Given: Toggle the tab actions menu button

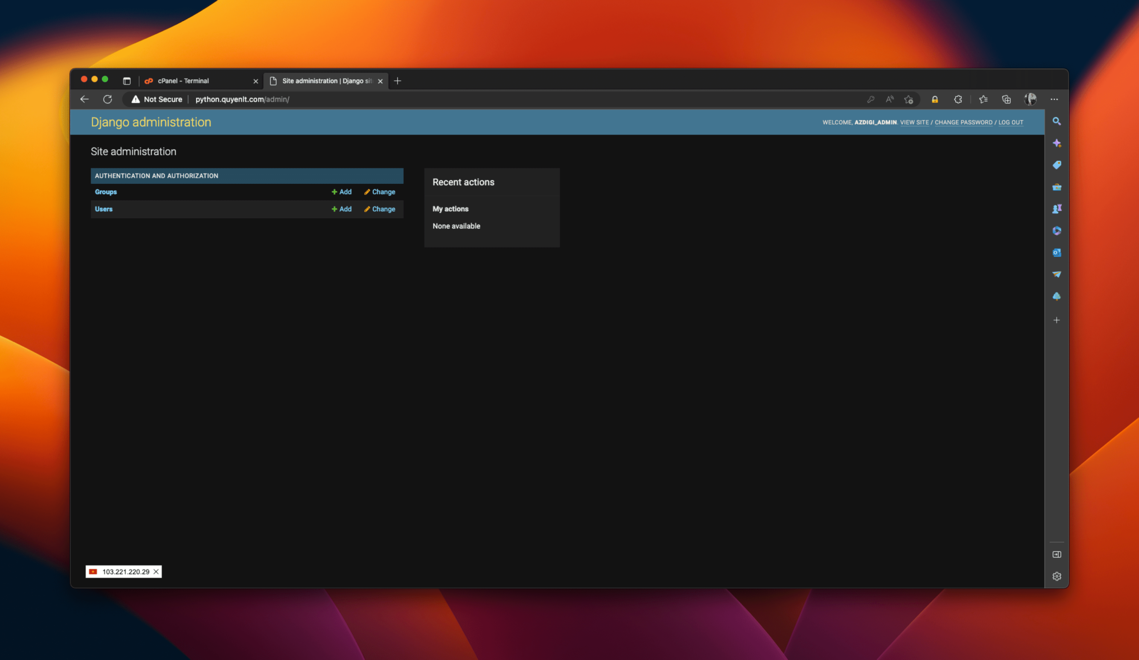Looking at the screenshot, I should click(126, 81).
